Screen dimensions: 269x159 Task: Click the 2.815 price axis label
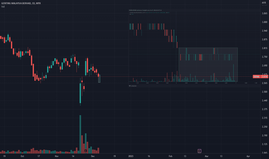264,48
